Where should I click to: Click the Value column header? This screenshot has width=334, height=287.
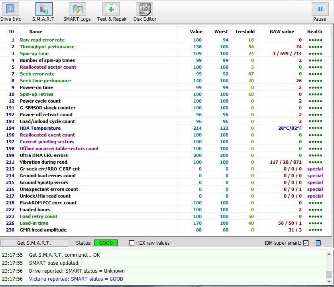(x=196, y=32)
